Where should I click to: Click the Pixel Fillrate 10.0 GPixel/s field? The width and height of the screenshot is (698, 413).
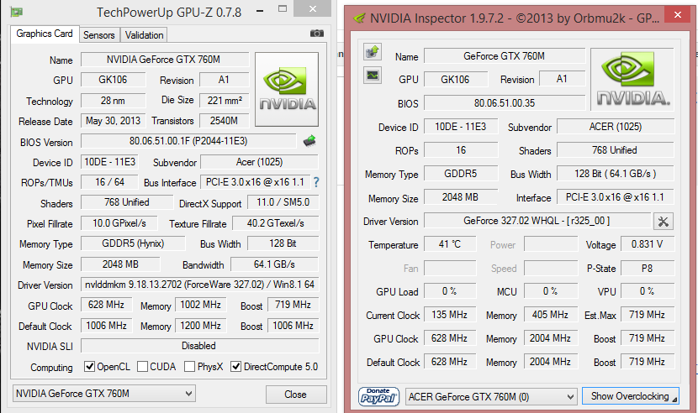(x=119, y=223)
